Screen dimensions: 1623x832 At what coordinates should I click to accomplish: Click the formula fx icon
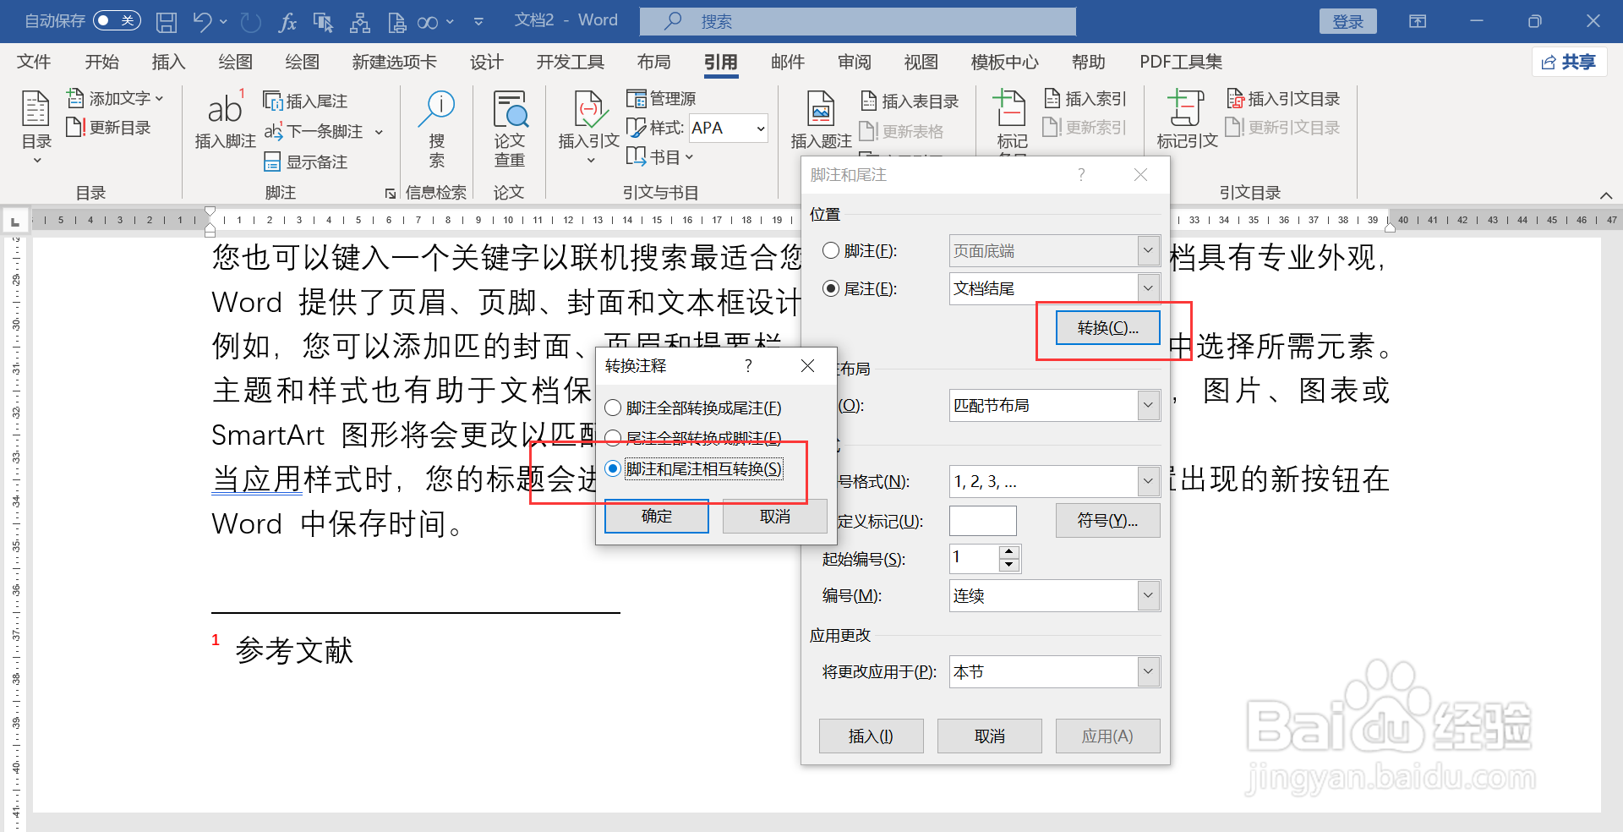point(287,21)
